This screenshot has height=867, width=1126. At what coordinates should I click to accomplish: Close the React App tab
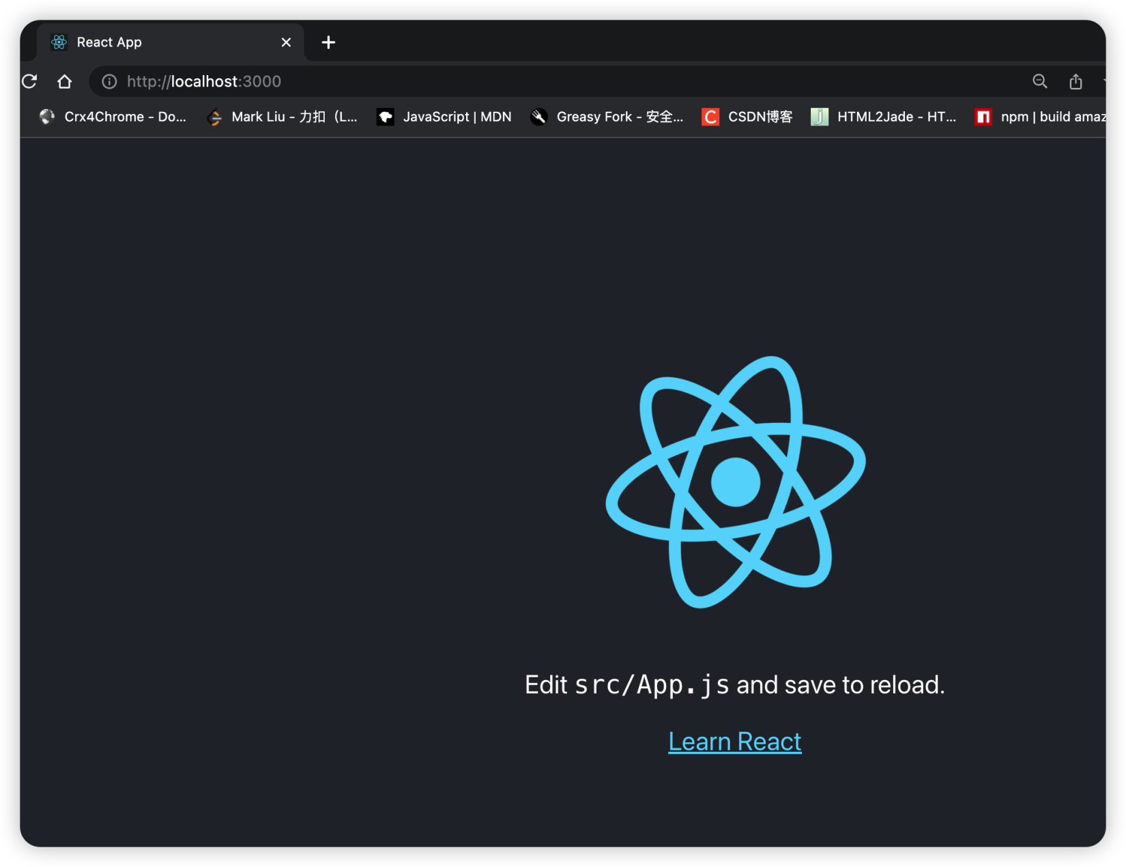click(286, 42)
